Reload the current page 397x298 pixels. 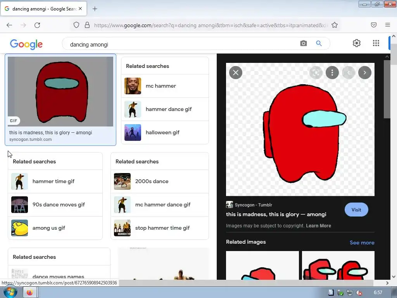coord(37,25)
